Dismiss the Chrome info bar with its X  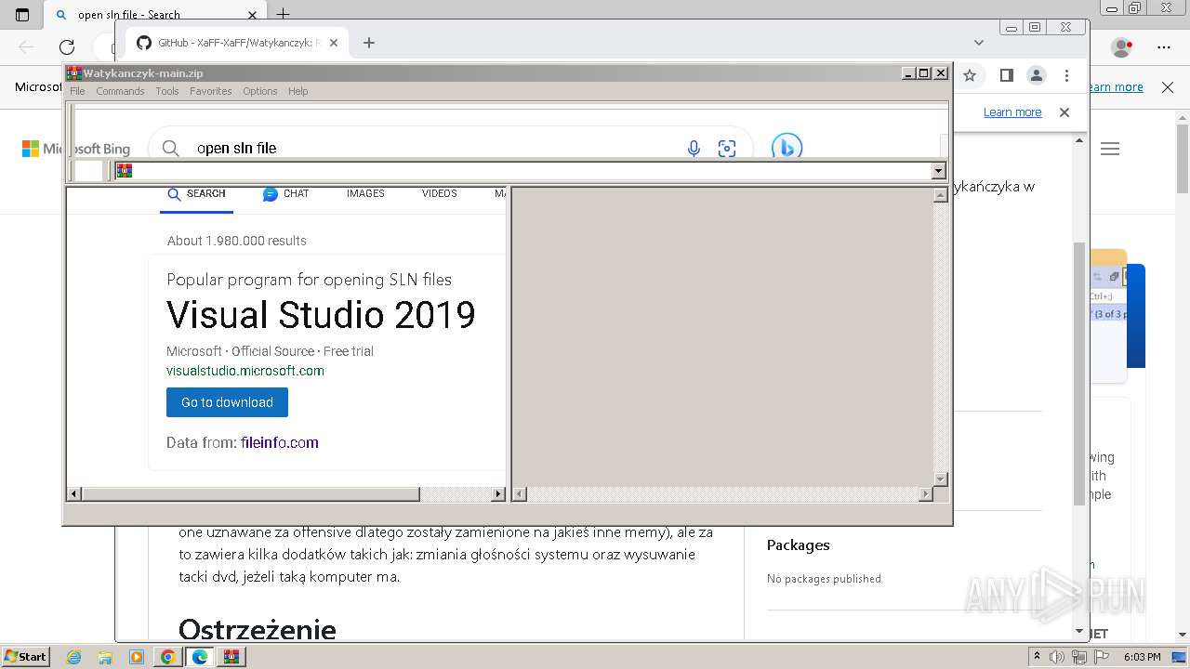pos(1064,112)
